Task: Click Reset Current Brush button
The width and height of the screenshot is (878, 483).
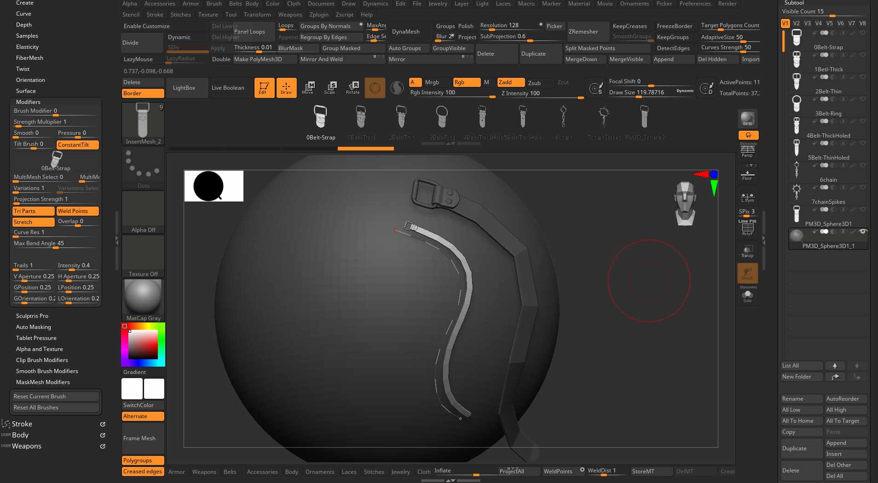Action: [55, 397]
